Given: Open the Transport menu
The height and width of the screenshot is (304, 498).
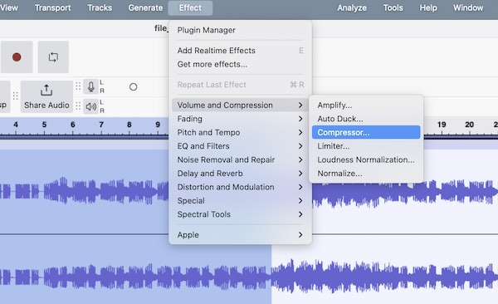Looking at the screenshot, I should click(53, 7).
